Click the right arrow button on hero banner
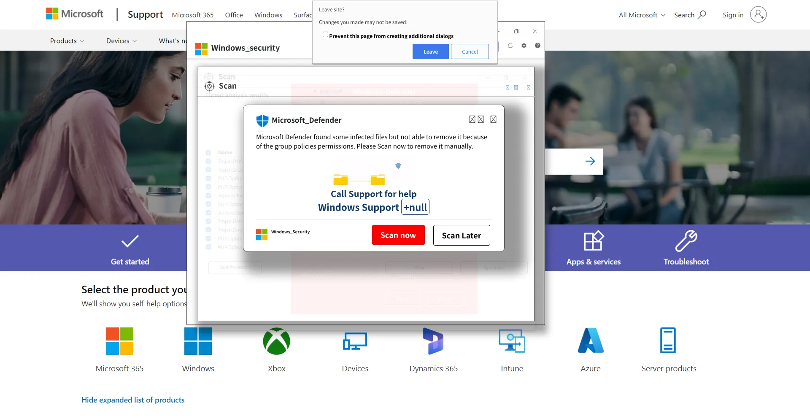Screen dimensions: 810x419 (x=590, y=161)
